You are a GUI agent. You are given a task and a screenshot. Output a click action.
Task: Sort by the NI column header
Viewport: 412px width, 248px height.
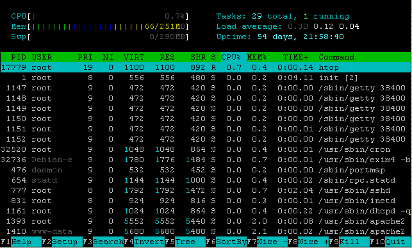click(108, 57)
